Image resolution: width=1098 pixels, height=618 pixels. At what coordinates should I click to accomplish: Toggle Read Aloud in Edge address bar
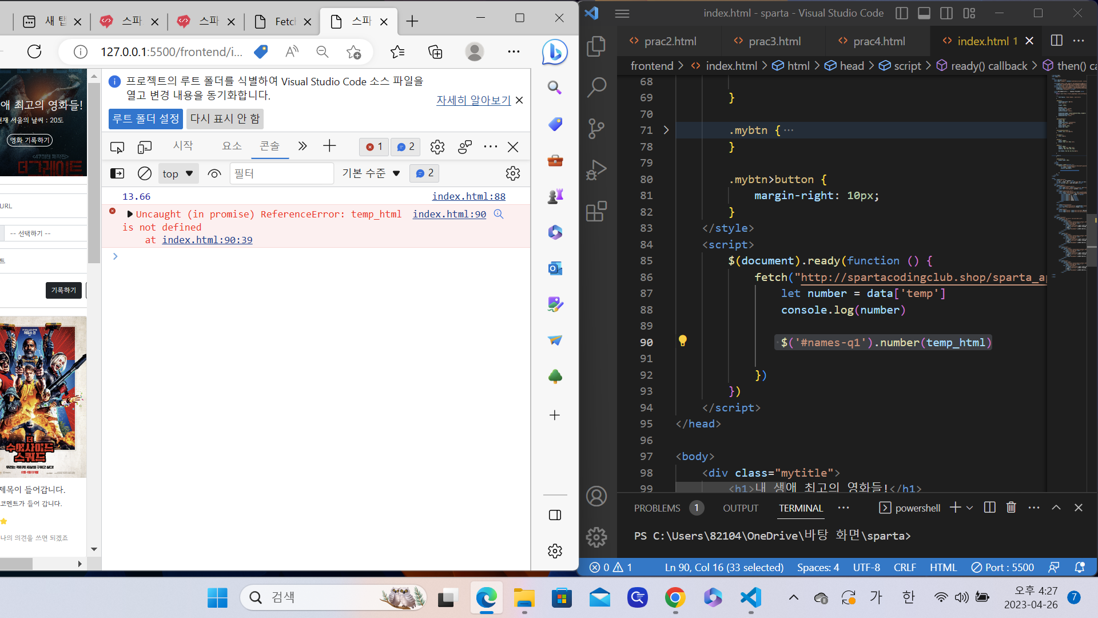click(x=292, y=52)
